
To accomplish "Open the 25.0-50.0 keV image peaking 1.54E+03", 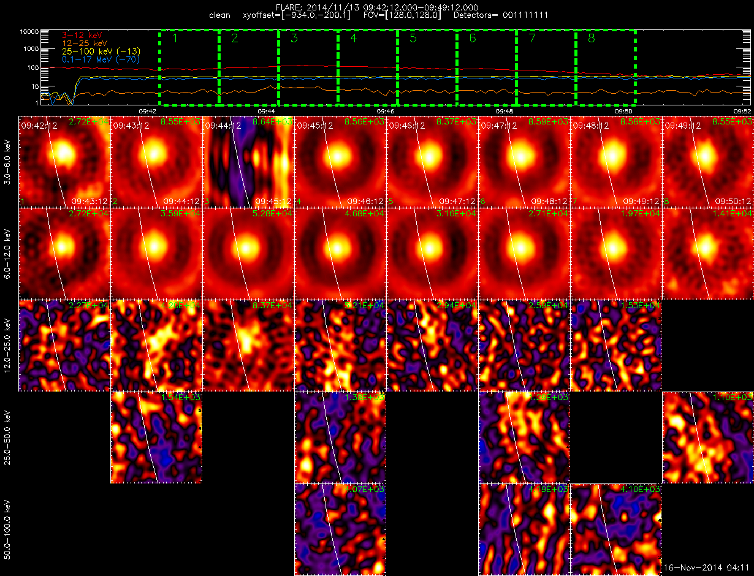I will (156, 437).
